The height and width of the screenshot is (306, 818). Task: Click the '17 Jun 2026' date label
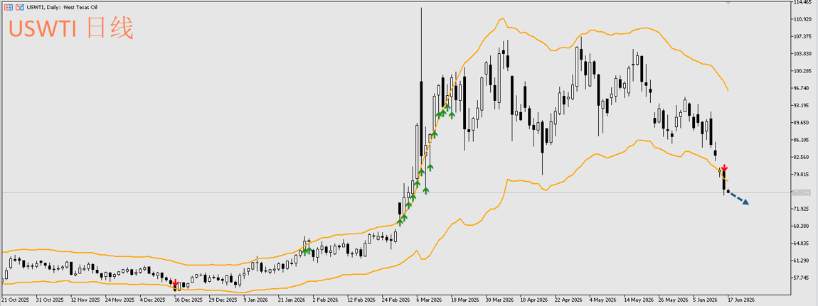pyautogui.click(x=740, y=300)
